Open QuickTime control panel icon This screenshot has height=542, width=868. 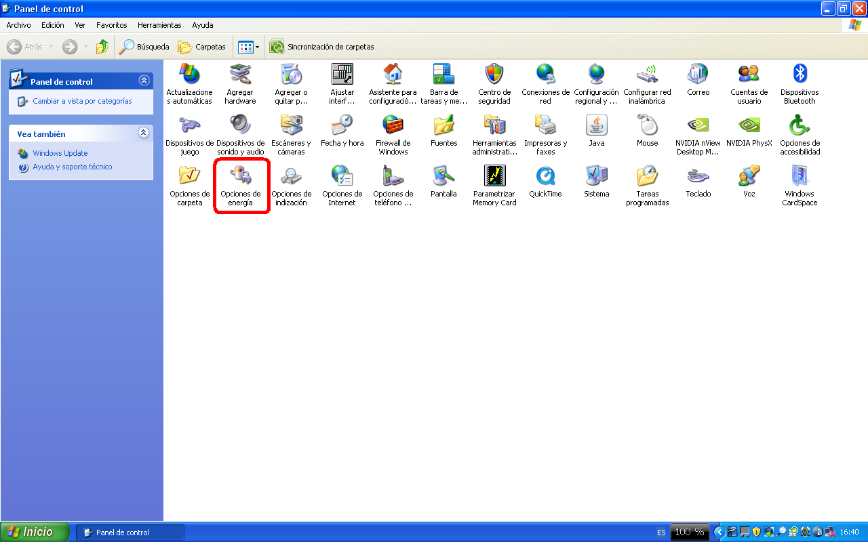click(546, 182)
